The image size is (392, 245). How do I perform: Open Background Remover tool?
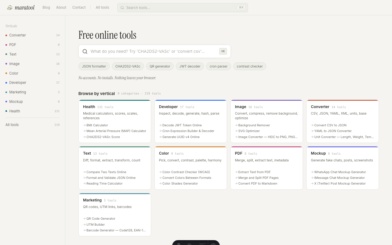pyautogui.click(x=253, y=125)
